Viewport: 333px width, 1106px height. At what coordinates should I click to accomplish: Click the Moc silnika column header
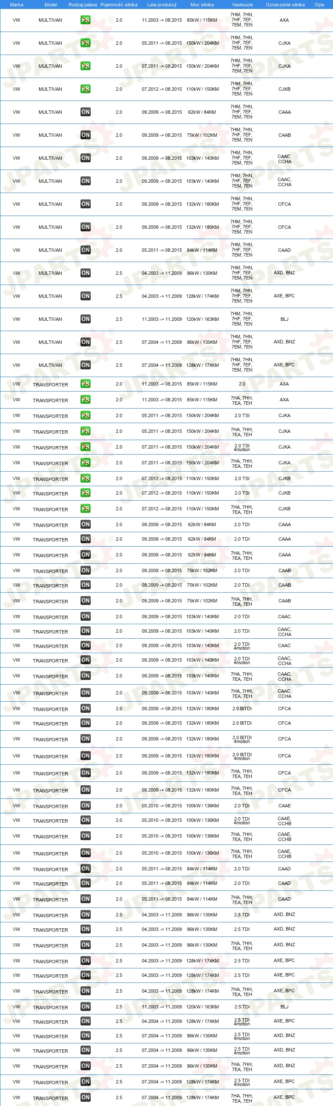point(202,5)
